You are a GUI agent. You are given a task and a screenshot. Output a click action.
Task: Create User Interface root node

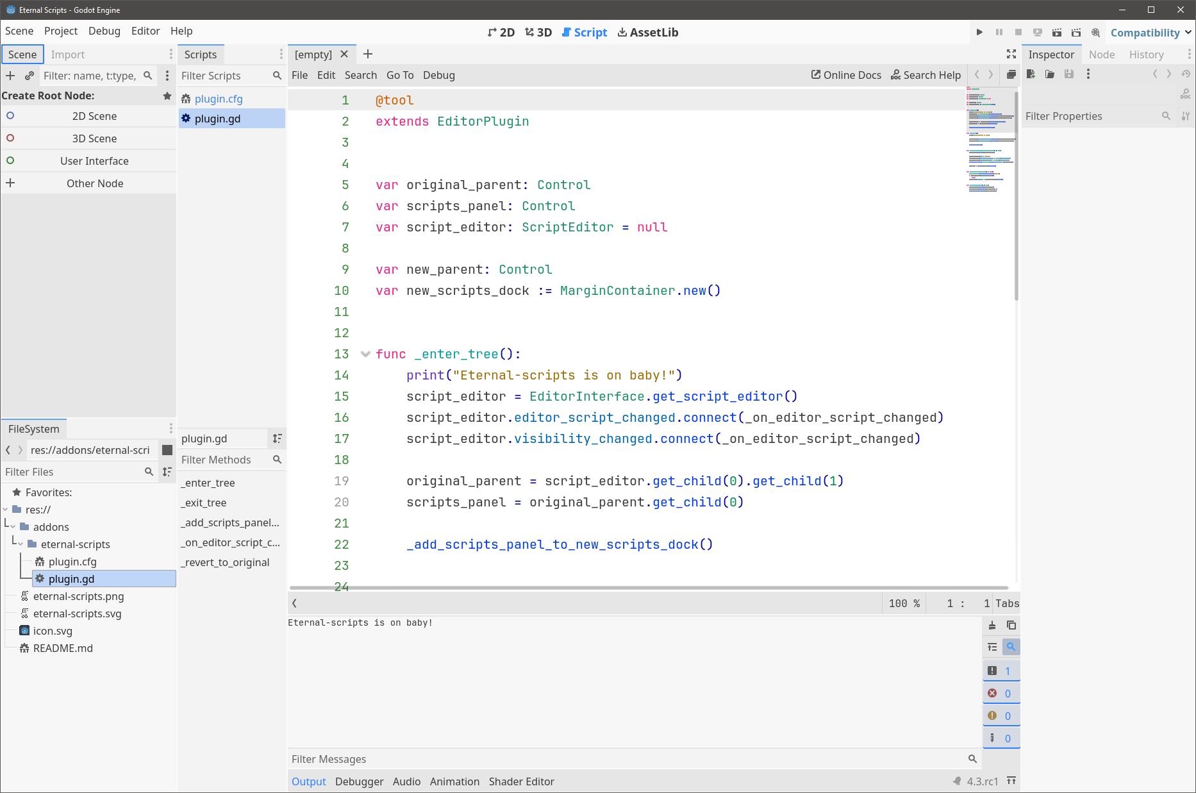coord(88,161)
